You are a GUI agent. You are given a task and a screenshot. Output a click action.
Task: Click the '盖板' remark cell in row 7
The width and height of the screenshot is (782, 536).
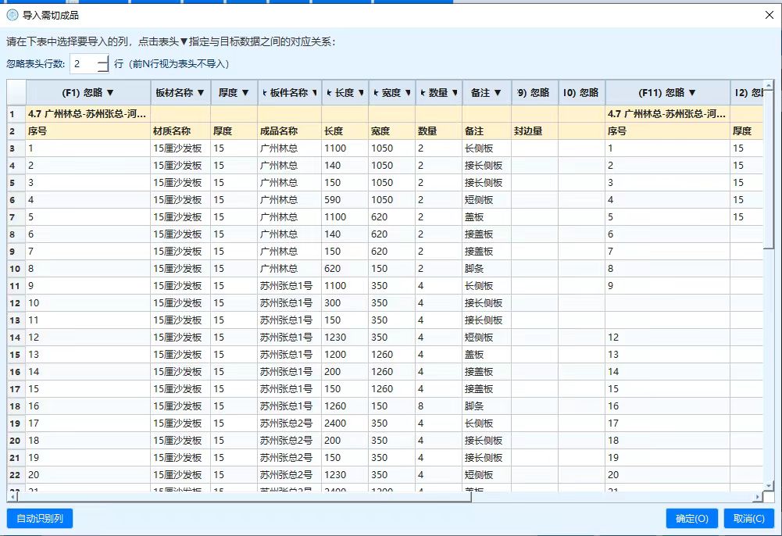click(487, 217)
